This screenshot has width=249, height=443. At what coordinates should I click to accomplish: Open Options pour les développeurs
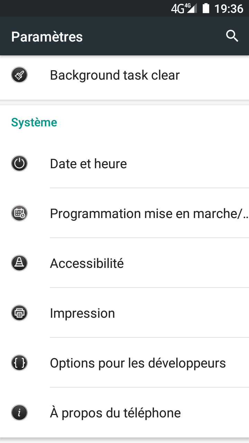click(138, 363)
